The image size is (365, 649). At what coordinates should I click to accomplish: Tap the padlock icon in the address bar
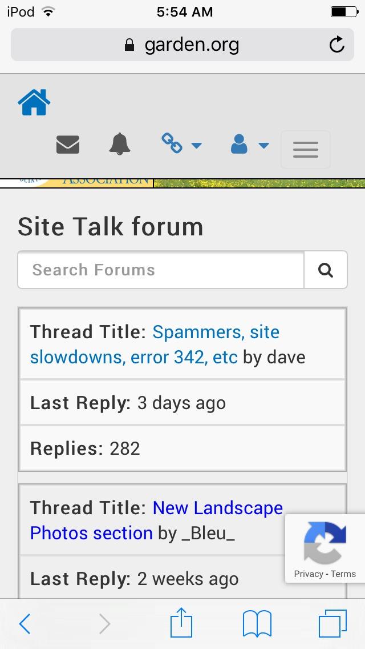[x=128, y=44]
